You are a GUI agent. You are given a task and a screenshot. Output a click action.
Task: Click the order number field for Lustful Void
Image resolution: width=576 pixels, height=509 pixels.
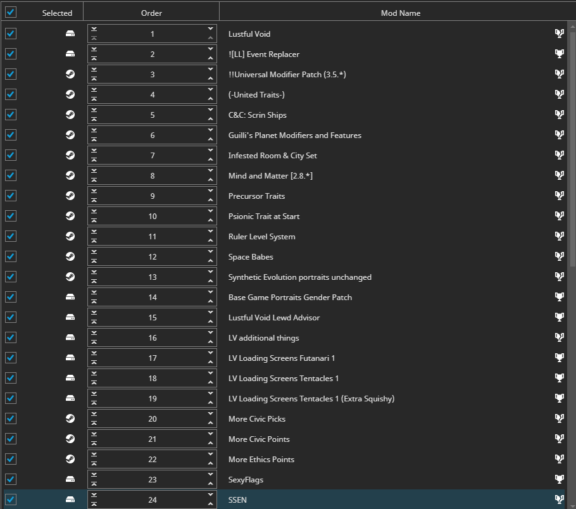pyautogui.click(x=152, y=34)
